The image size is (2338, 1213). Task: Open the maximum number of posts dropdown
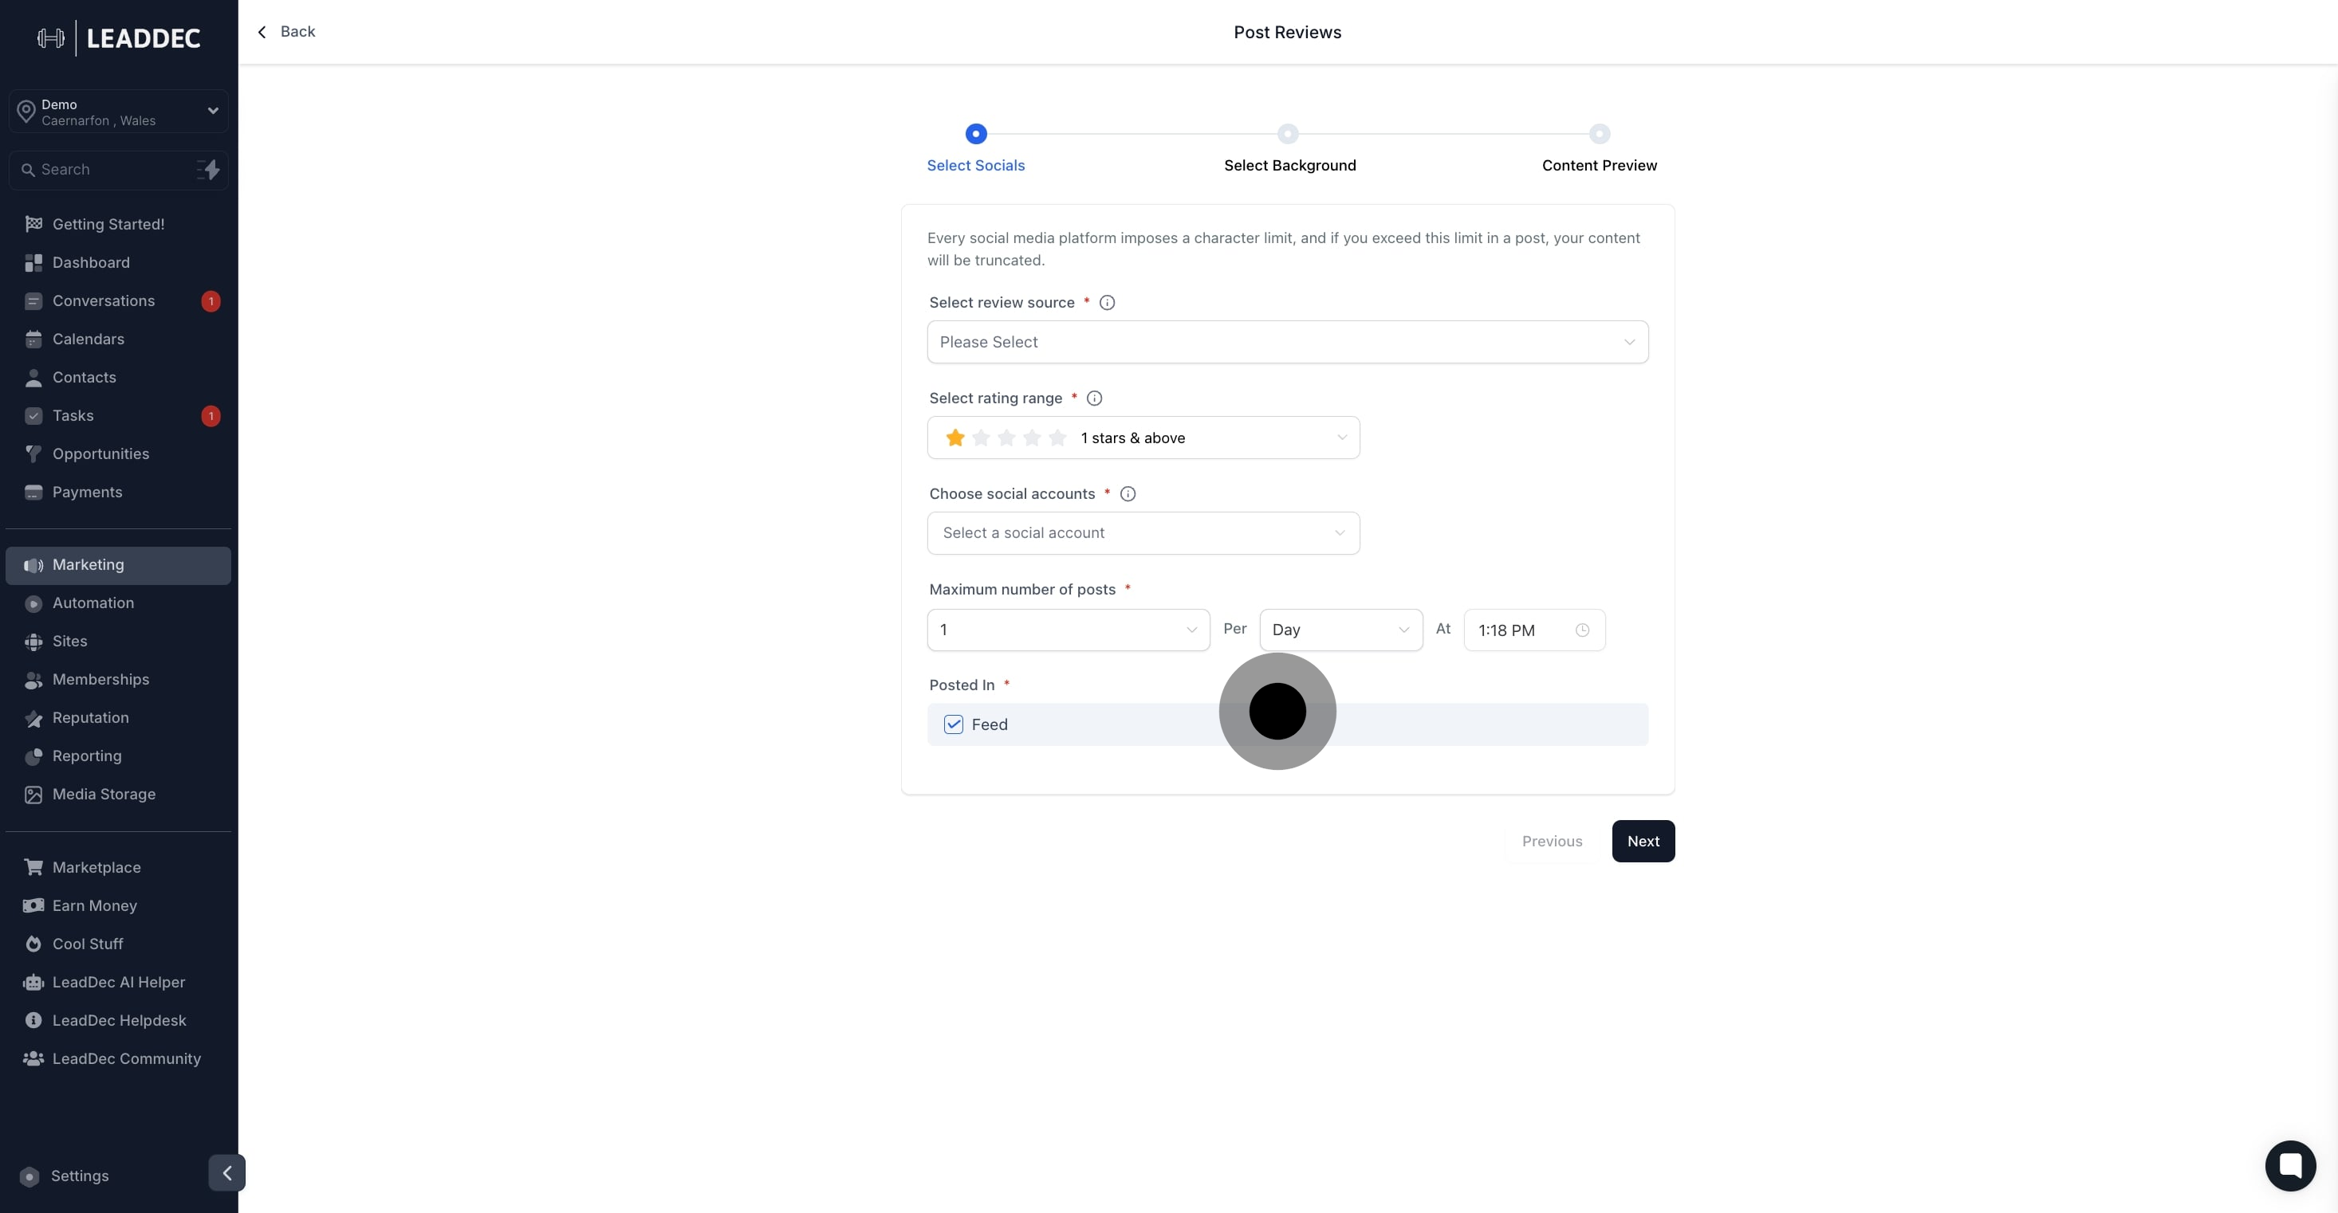(x=1069, y=630)
